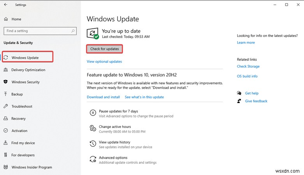
Task: Click the Home house icon
Action: coord(6,19)
